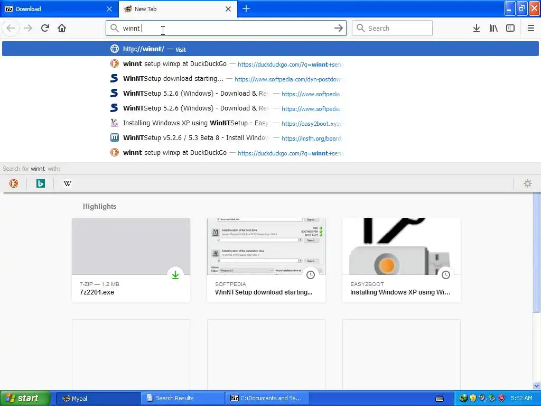Click the download icon on 7z2201.exe card

tap(175, 275)
